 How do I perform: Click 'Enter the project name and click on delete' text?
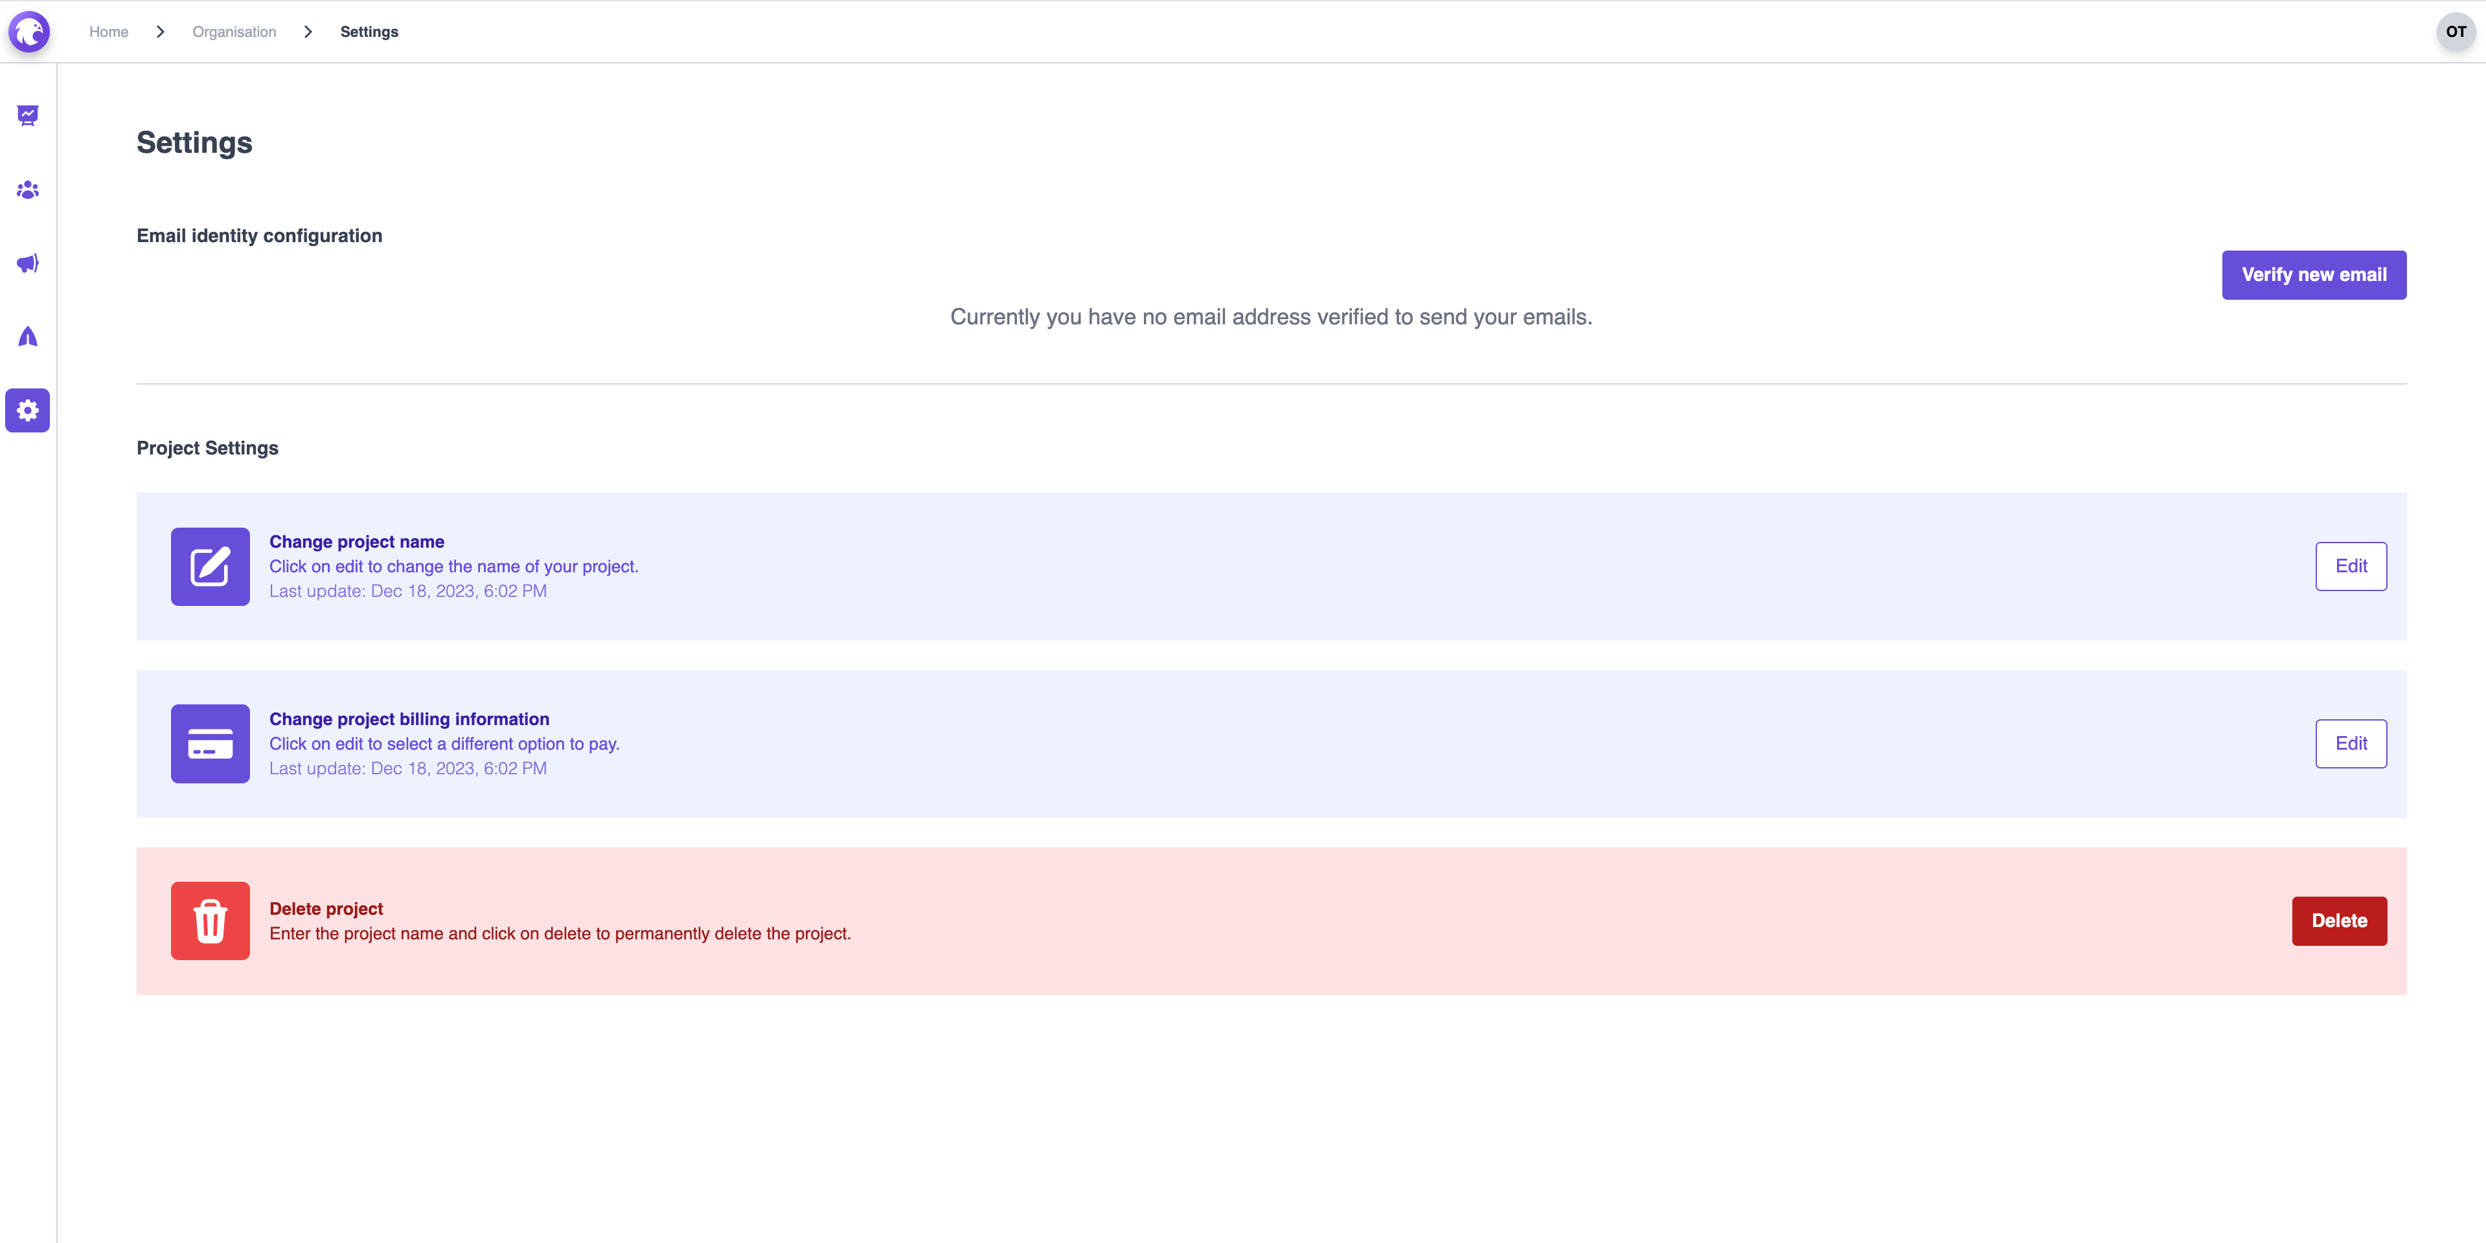[x=560, y=934]
